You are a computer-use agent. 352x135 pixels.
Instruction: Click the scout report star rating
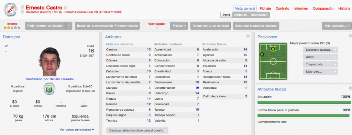[12, 28]
